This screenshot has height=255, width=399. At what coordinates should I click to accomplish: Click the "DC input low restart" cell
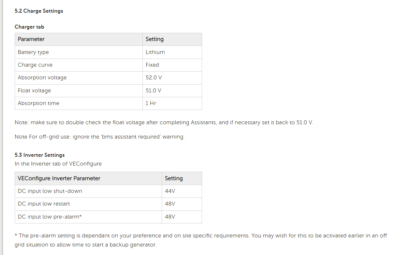coord(44,204)
